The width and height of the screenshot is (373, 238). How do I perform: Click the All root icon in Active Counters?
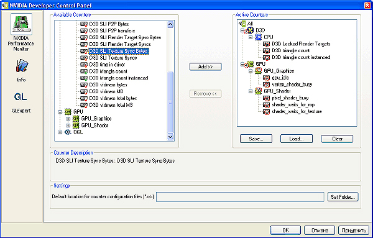point(242,23)
